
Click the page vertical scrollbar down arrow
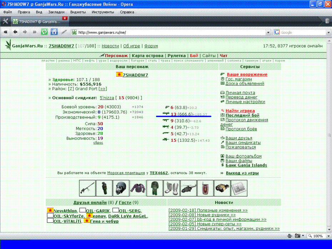(x=329, y=229)
